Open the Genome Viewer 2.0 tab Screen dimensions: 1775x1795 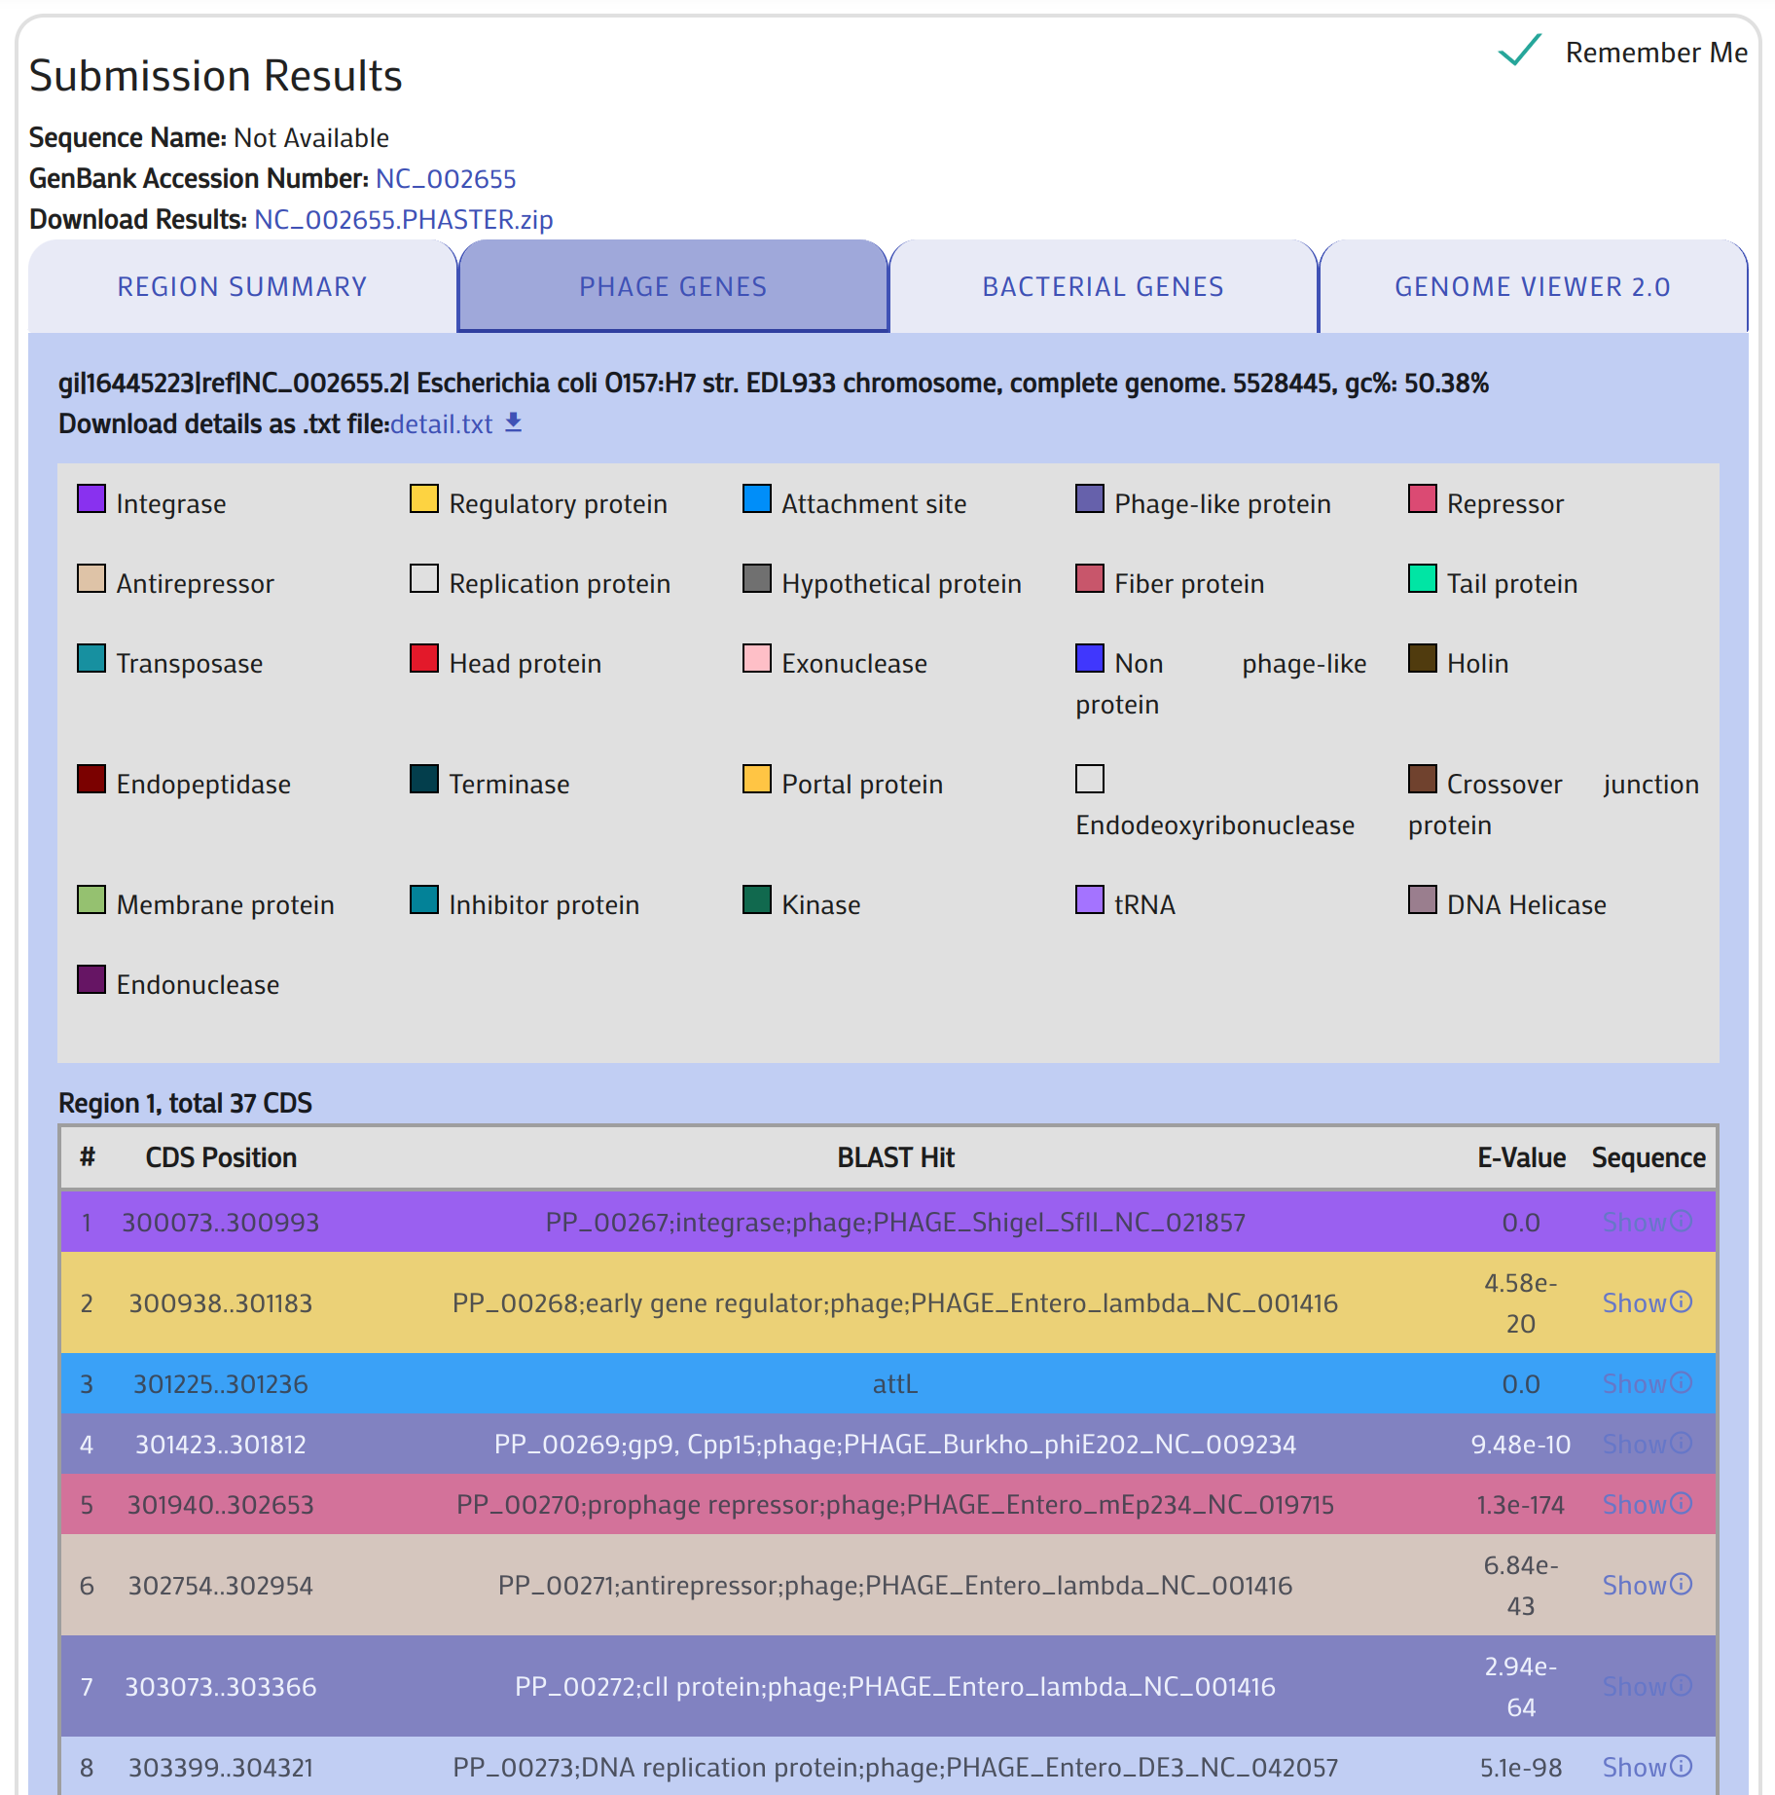[1532, 286]
